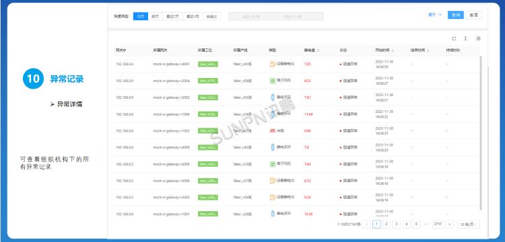
Task: Click wrist strap icon in mock-e-gateway-v1001 row
Action: (x=273, y=214)
